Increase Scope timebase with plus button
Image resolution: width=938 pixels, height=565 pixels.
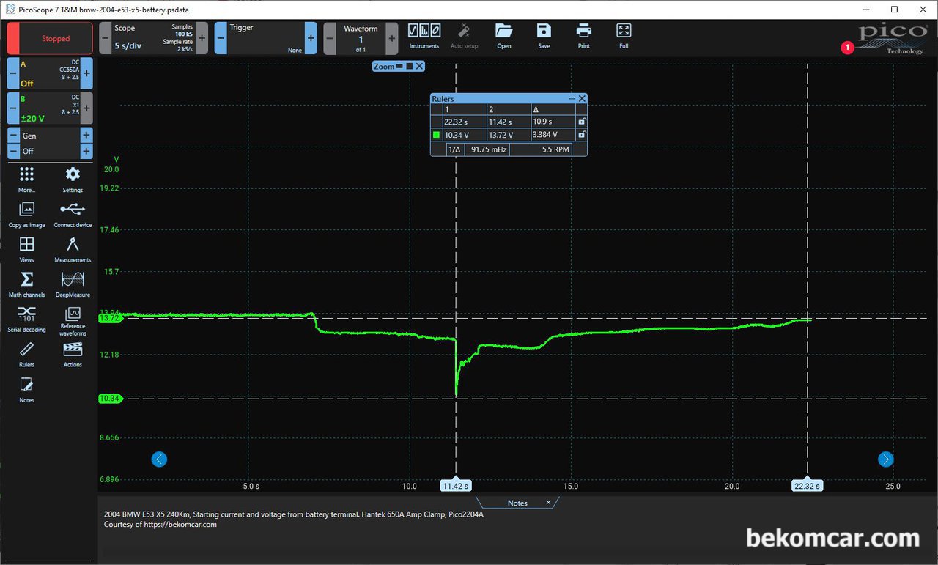point(202,37)
